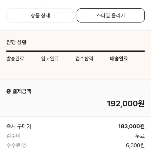Click the 6,000원 fee value
The height and width of the screenshot is (151, 151).
pyautogui.click(x=135, y=145)
